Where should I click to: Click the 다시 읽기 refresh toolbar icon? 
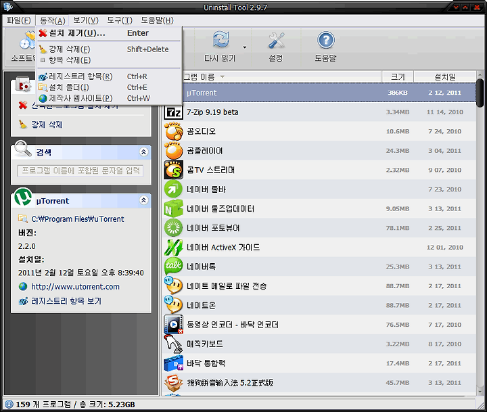pos(221,41)
